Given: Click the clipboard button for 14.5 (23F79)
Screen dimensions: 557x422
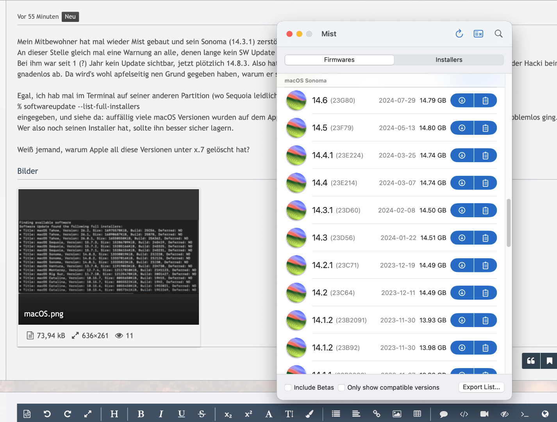Looking at the screenshot, I should [486, 128].
